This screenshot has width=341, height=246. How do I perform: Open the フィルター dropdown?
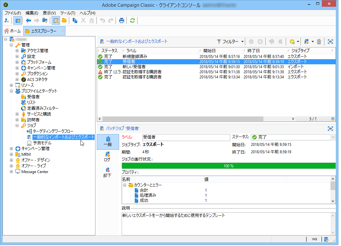point(230,42)
